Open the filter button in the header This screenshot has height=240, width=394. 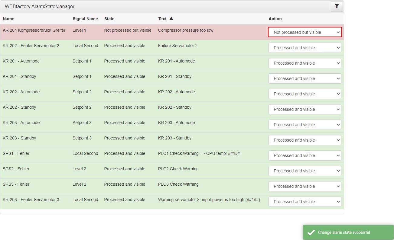click(337, 6)
